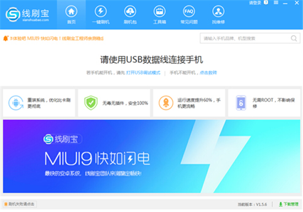Screen dimensions: 303x212
Task: Click the 线刷宝 logo inside the banner
Action: (63, 139)
